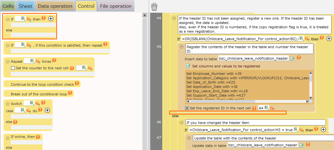Open the File operation tab
The height and width of the screenshot is (150, 334).
click(116, 6)
